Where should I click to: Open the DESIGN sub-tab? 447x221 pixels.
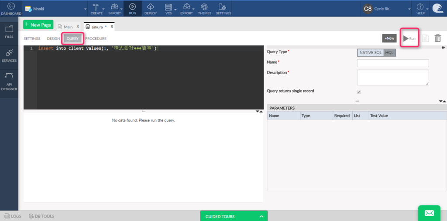[53, 38]
